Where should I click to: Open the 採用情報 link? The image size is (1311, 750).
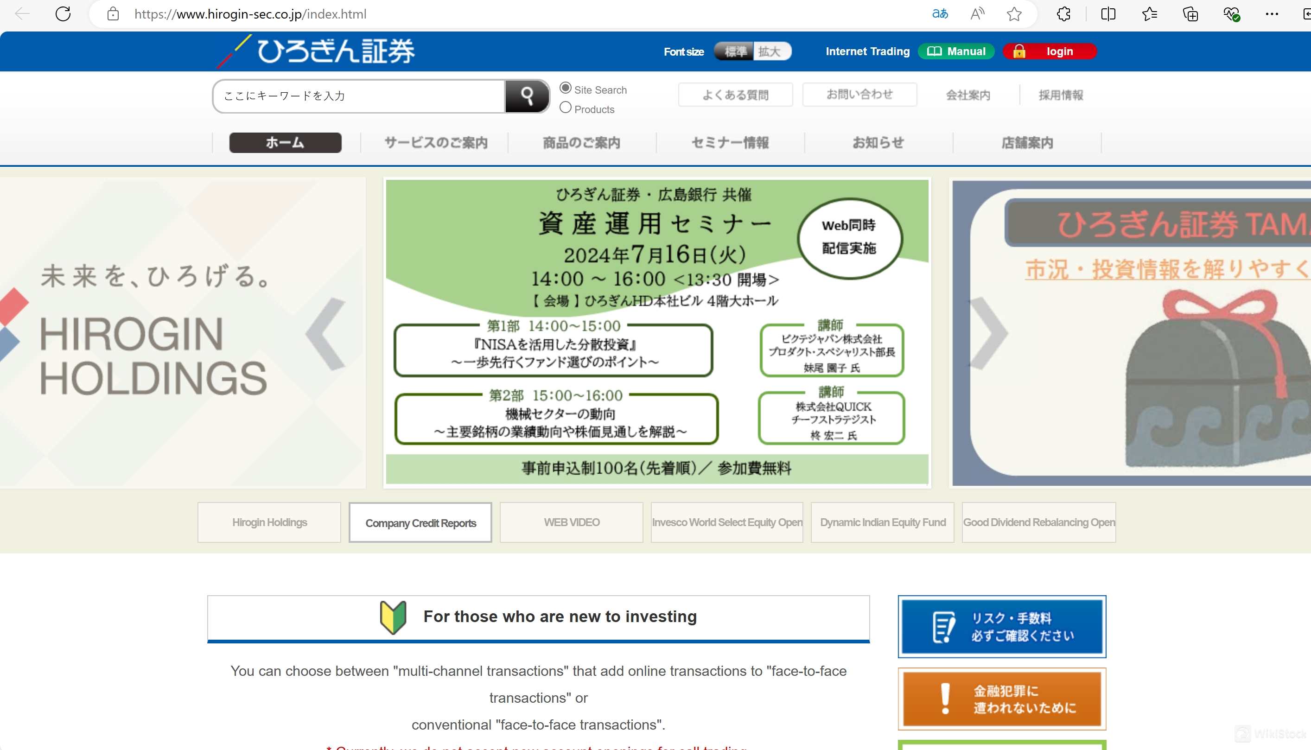(1061, 95)
